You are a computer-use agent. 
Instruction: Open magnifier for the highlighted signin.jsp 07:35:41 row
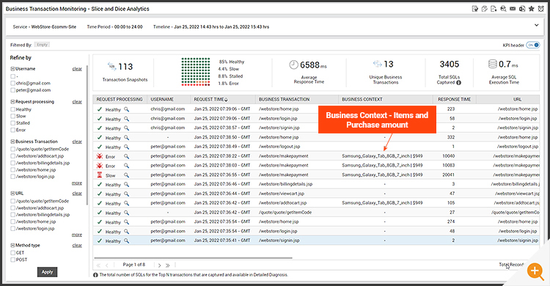pos(126,241)
